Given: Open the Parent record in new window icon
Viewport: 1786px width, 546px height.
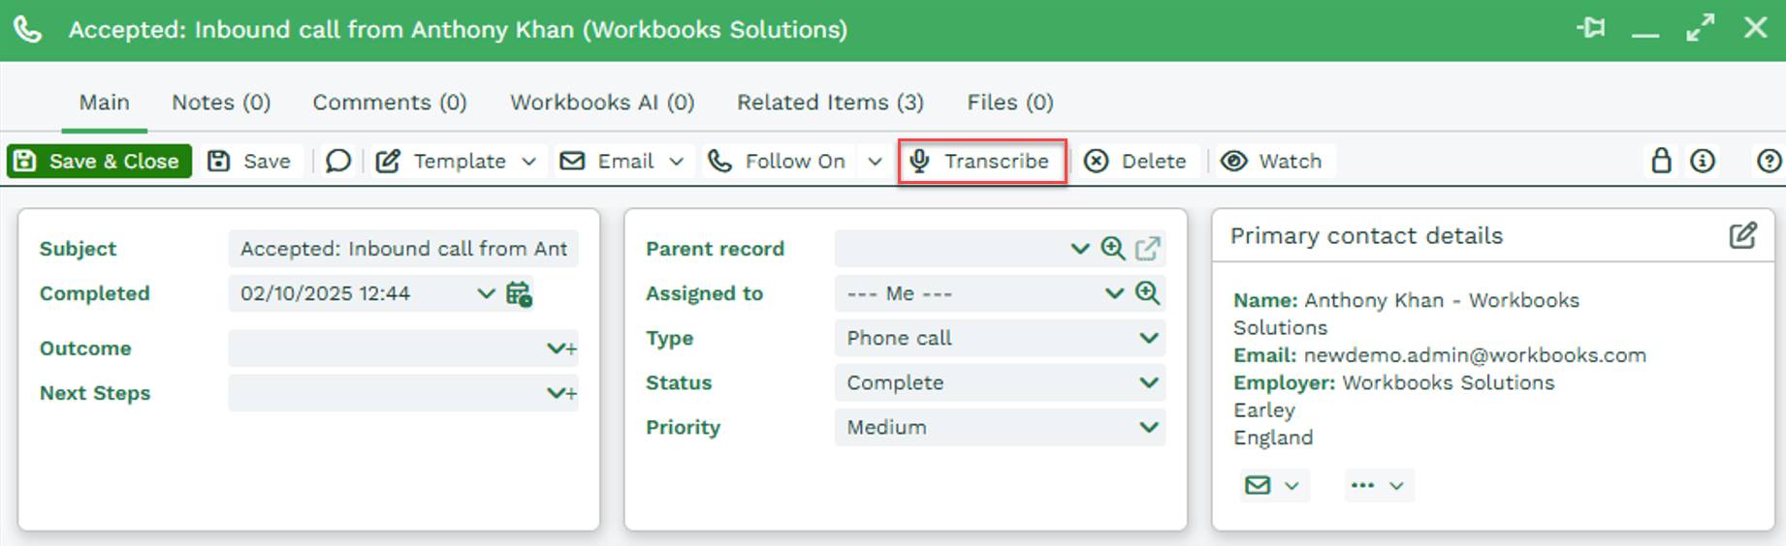Looking at the screenshot, I should 1147,249.
